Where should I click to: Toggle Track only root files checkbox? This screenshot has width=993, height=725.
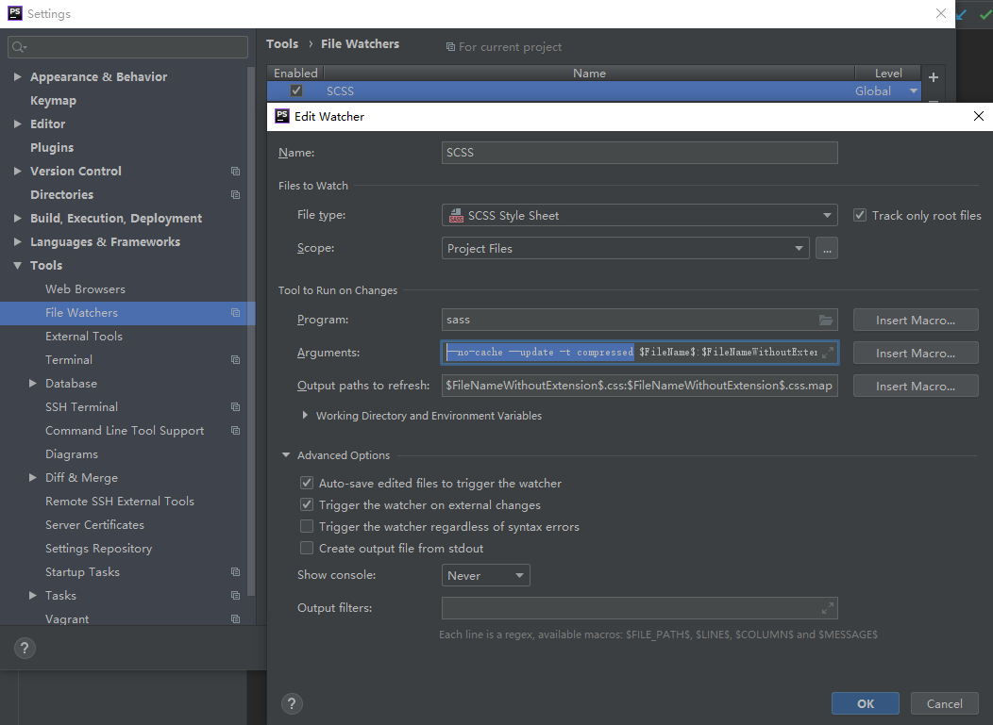point(859,215)
